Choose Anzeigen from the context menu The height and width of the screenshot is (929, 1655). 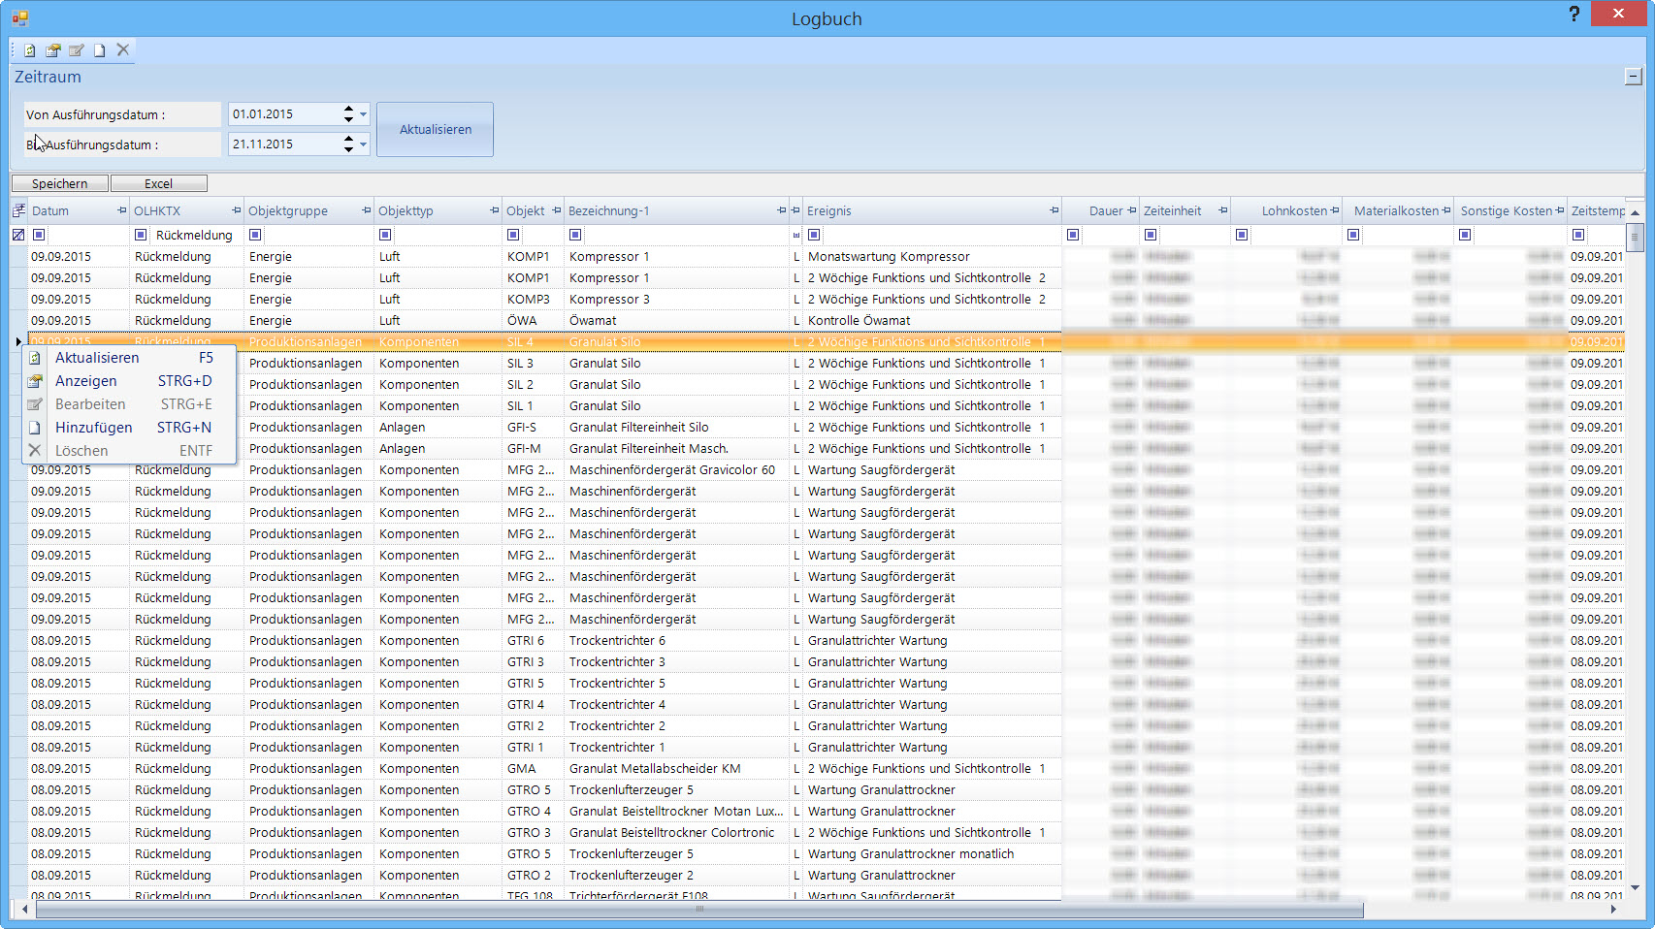click(86, 381)
